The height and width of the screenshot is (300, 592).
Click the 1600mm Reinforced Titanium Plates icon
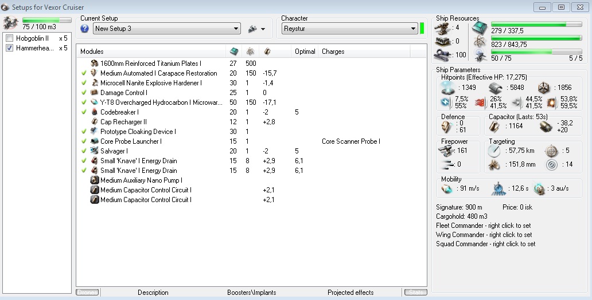pos(95,64)
